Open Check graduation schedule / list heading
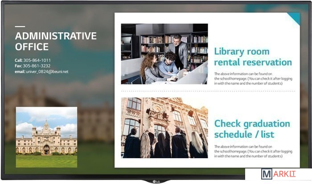The image size is (312, 184). (251, 128)
